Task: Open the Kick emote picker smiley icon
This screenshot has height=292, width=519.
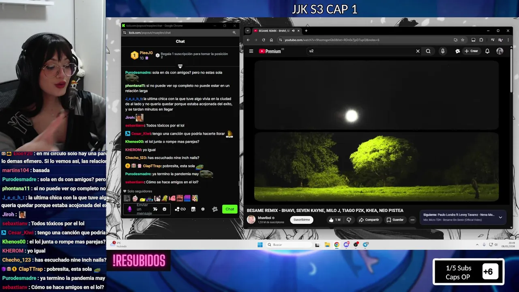Action: [164, 209]
